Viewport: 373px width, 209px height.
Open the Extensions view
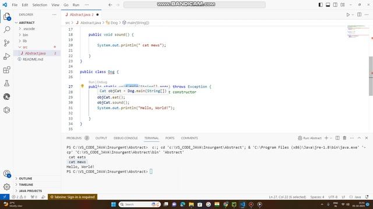click(6, 70)
